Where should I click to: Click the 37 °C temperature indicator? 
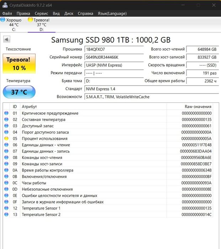(19, 92)
